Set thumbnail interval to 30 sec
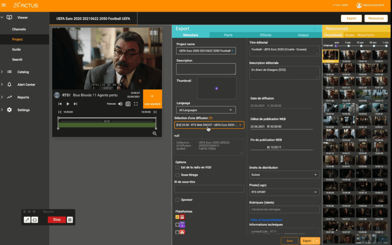This screenshot has height=245, width=392. (374, 46)
